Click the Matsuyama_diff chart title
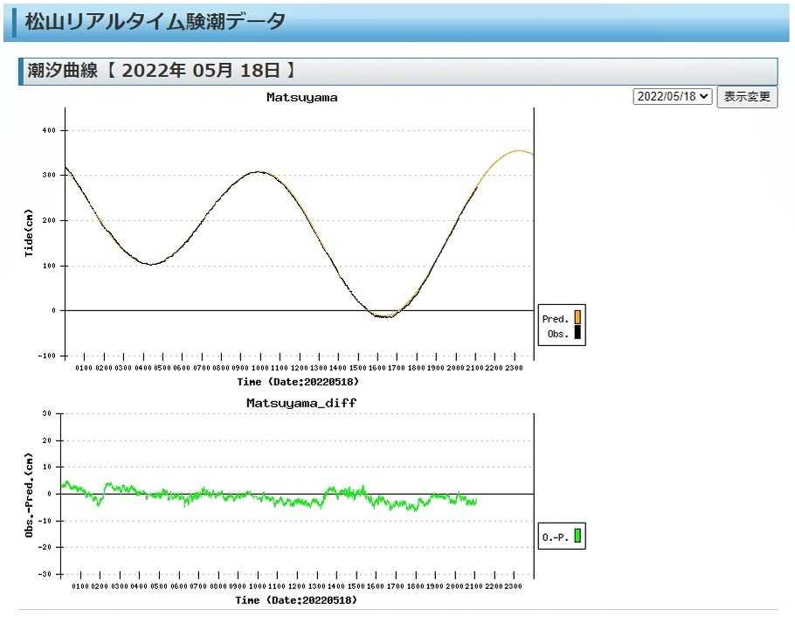The width and height of the screenshot is (795, 617). pos(301,403)
